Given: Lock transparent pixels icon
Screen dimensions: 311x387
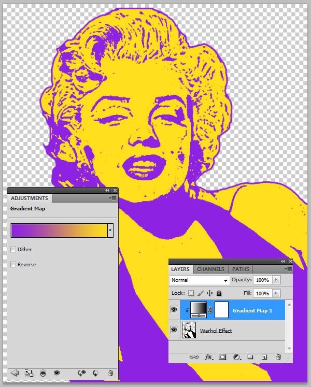Looking at the screenshot, I should point(191,293).
